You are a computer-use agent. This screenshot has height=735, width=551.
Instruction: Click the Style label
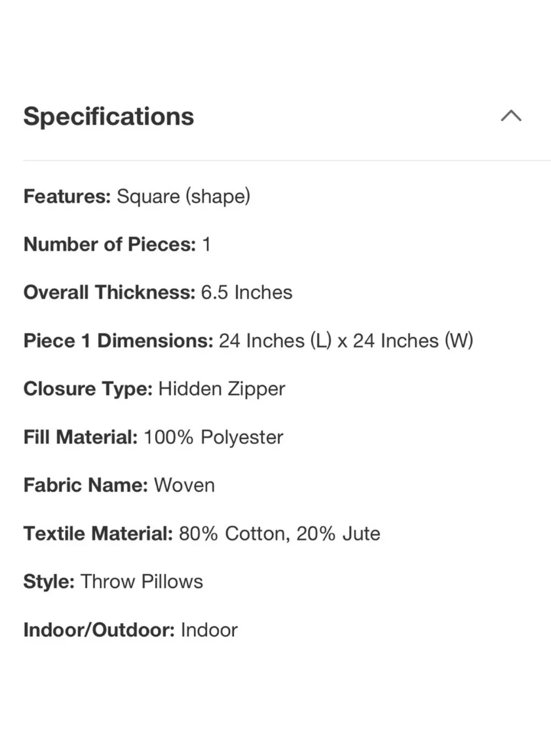pyautogui.click(x=49, y=582)
